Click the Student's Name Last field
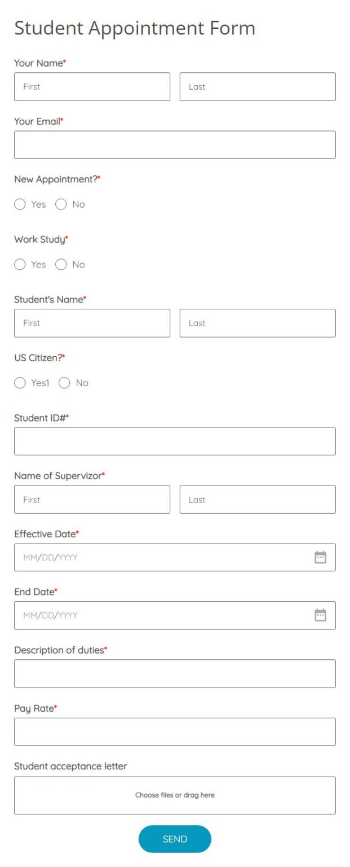 [258, 323]
